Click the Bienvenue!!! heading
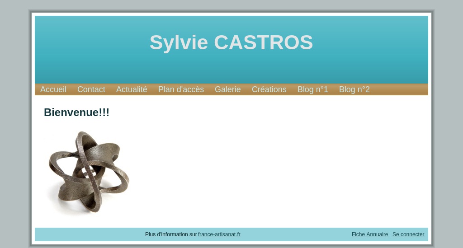This screenshot has height=248, width=463. click(x=76, y=112)
